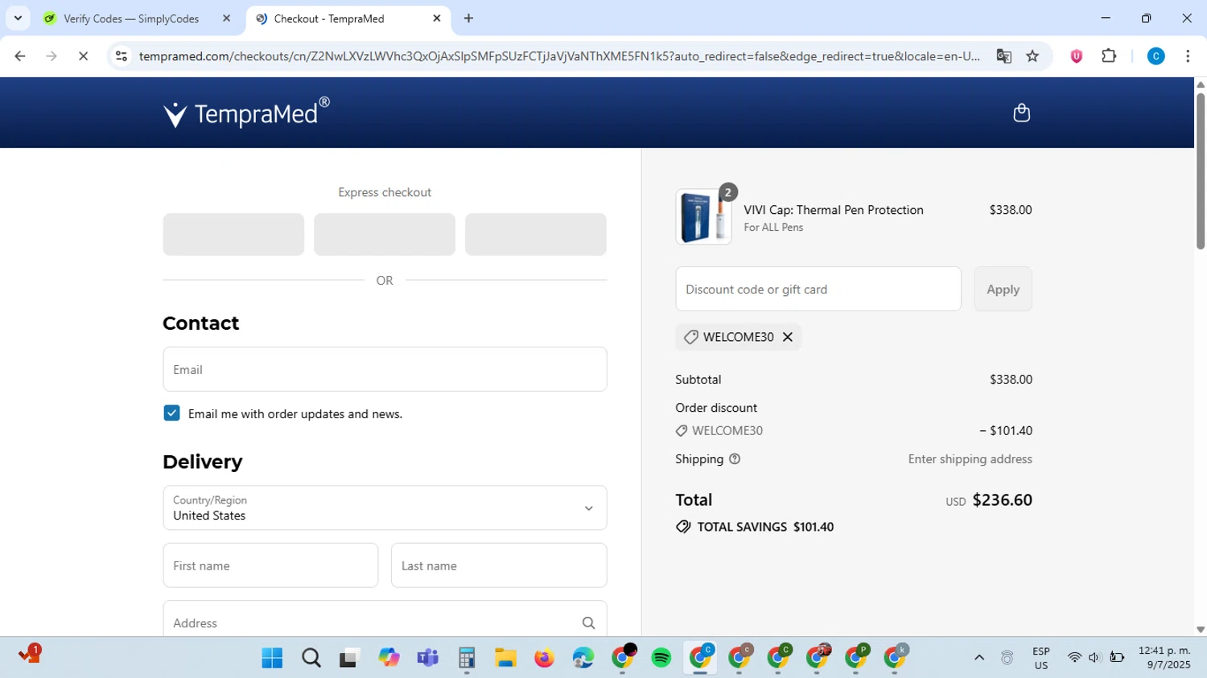Show hidden system tray icons

(979, 658)
